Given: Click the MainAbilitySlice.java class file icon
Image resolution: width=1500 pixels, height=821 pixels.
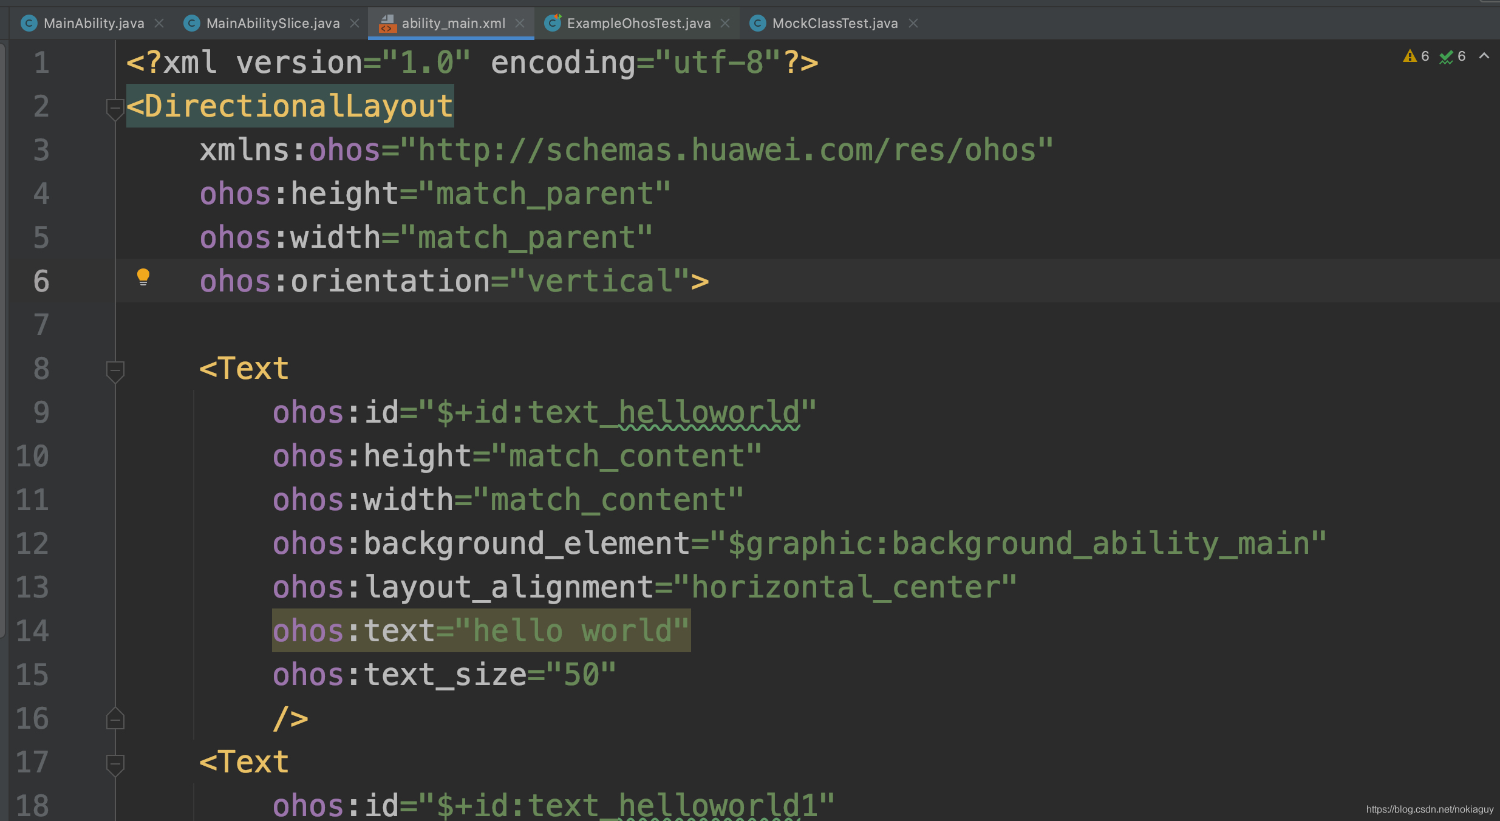Looking at the screenshot, I should coord(191,23).
